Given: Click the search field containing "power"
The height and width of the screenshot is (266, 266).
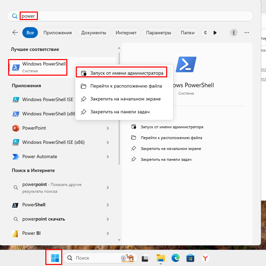Looking at the screenshot, I should click(x=130, y=16).
